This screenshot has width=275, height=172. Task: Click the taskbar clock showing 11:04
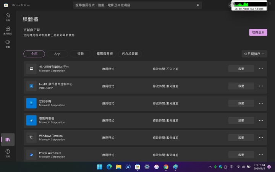(259, 167)
